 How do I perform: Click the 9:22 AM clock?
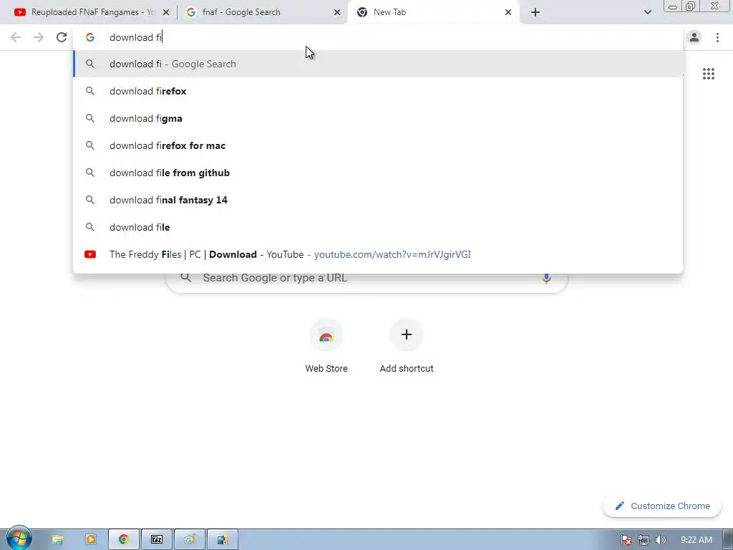696,540
